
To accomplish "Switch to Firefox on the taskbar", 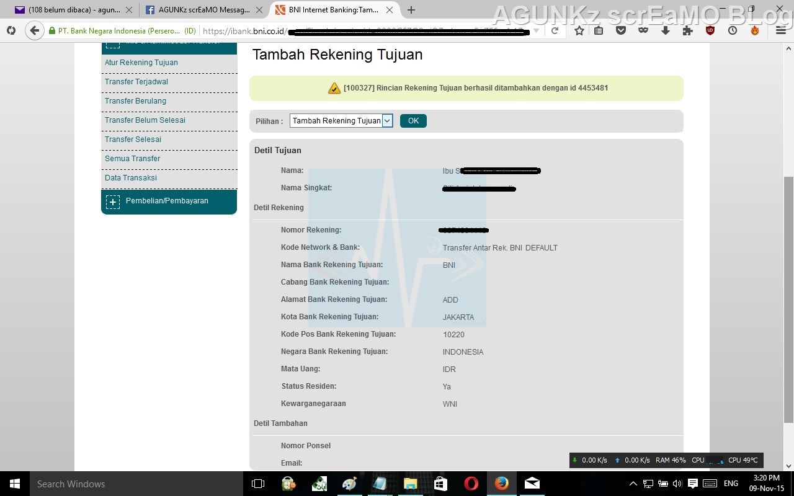I will [x=501, y=484].
